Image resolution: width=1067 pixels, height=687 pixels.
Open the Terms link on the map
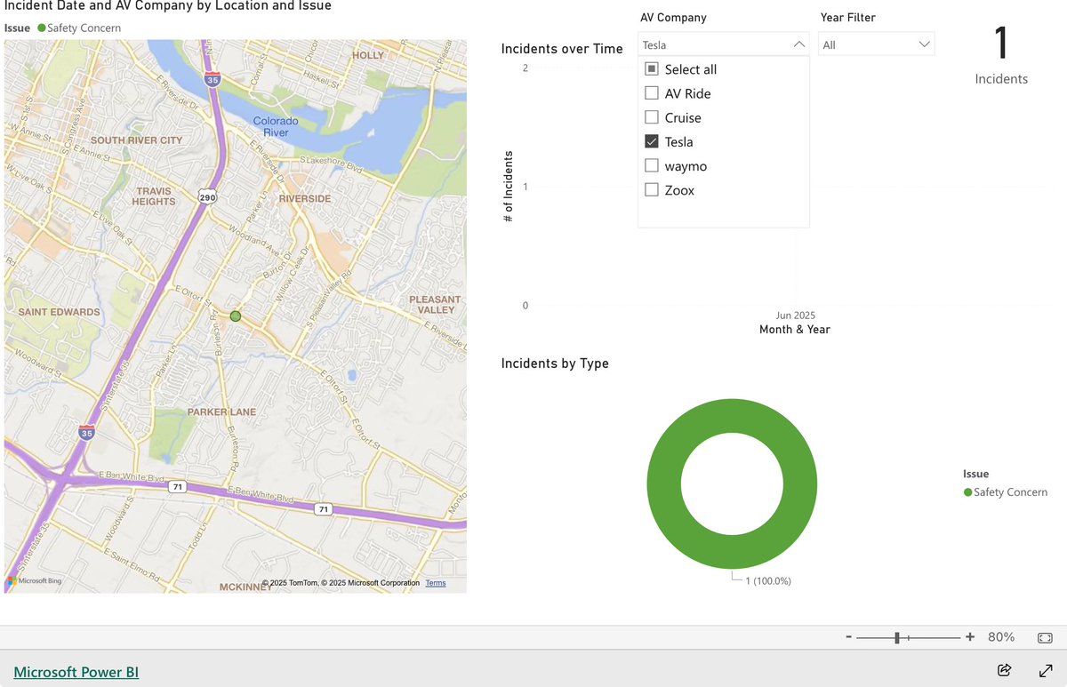pyautogui.click(x=436, y=583)
